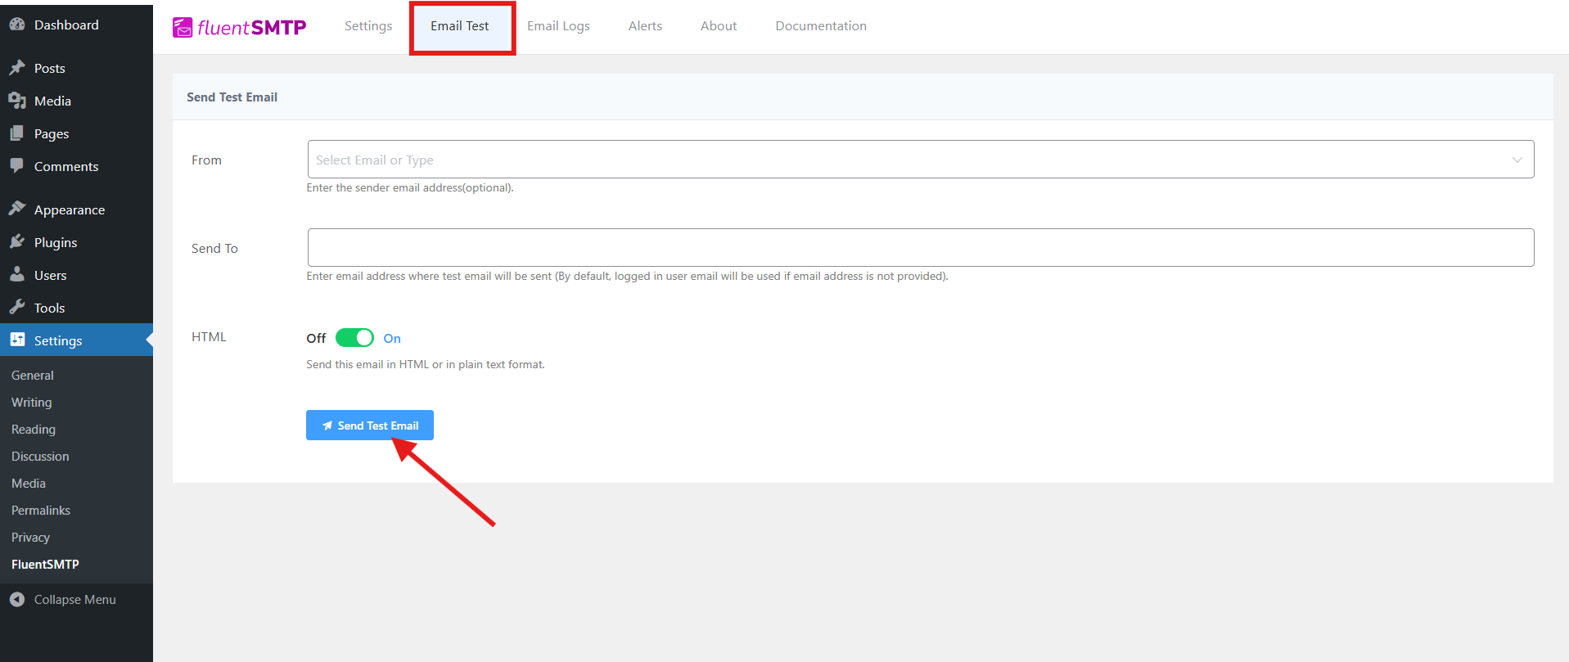Open the Comments menu item
1569x662 pixels.
66,166
